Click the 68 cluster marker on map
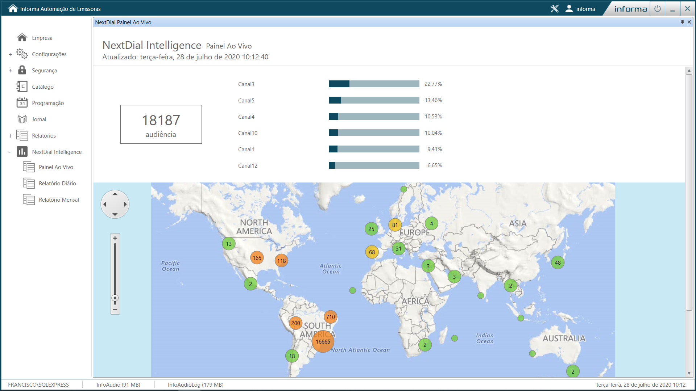 point(372,252)
